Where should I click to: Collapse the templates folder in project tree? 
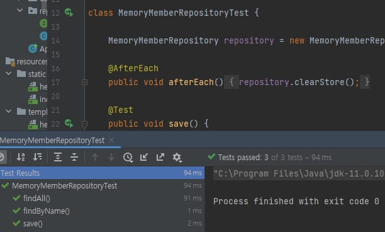point(8,111)
